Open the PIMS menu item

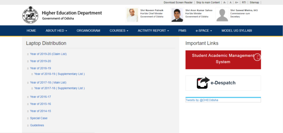click(x=182, y=31)
